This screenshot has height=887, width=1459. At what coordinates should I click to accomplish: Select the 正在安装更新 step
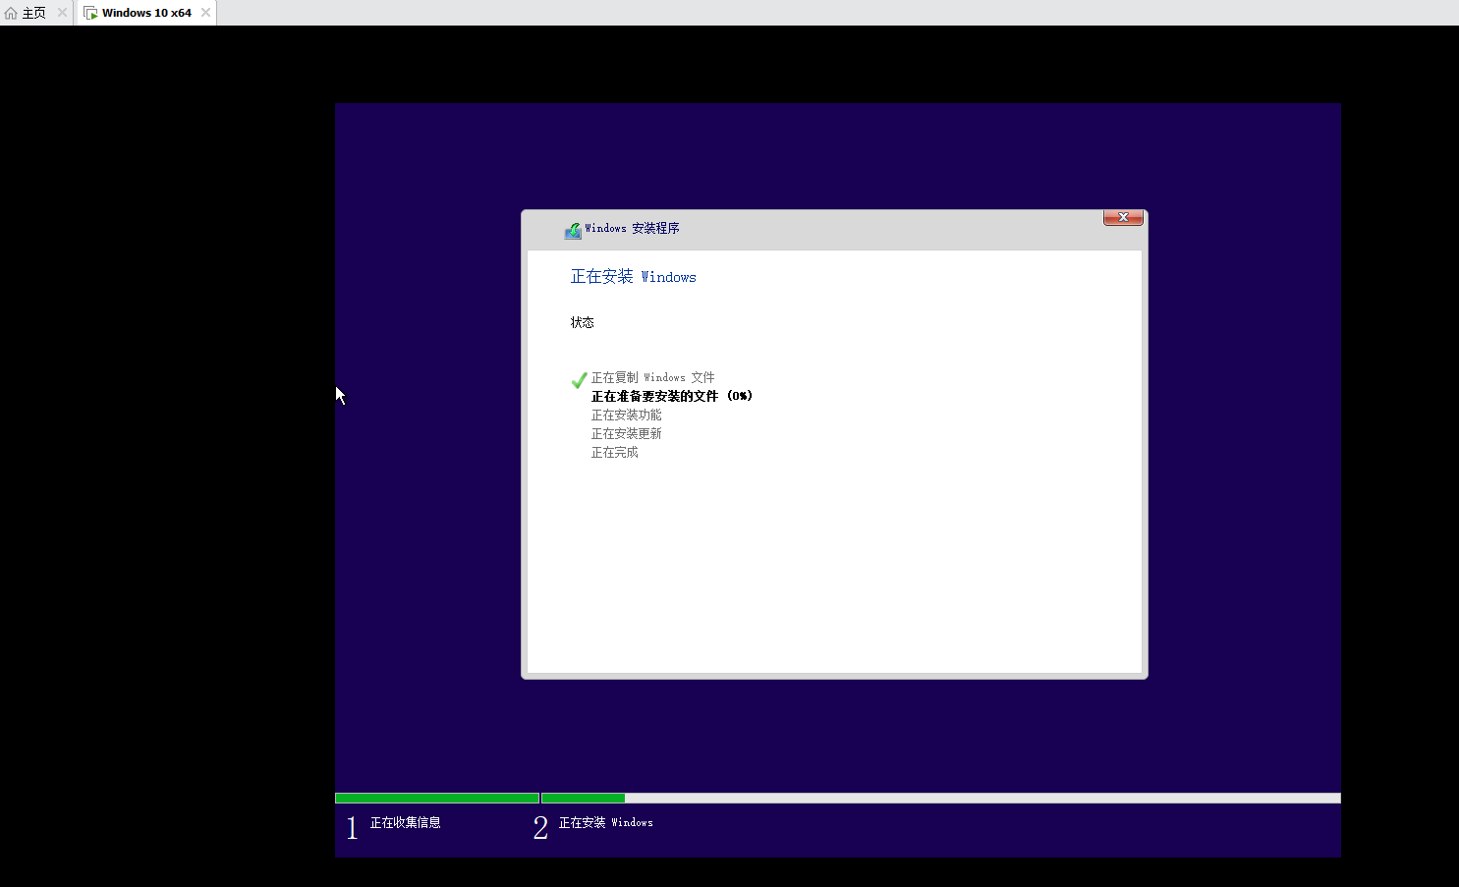tap(626, 433)
